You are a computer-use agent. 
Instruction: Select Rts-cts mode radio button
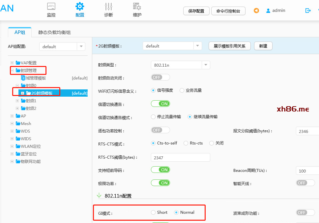click(x=186, y=143)
